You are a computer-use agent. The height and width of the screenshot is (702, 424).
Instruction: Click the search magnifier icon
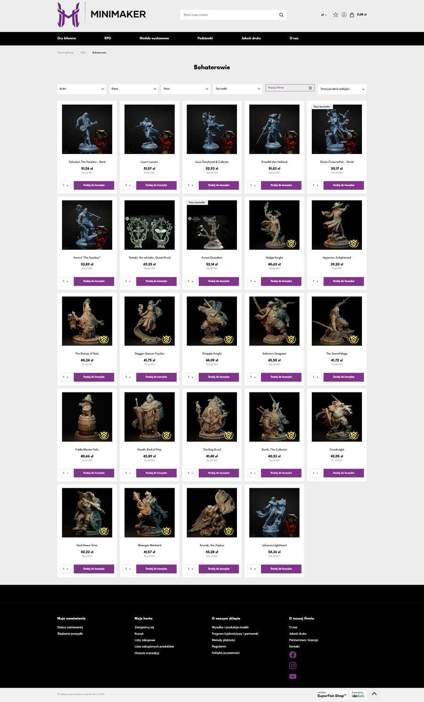[x=281, y=15]
